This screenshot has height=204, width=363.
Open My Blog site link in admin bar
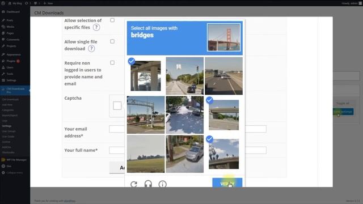click(15, 3)
